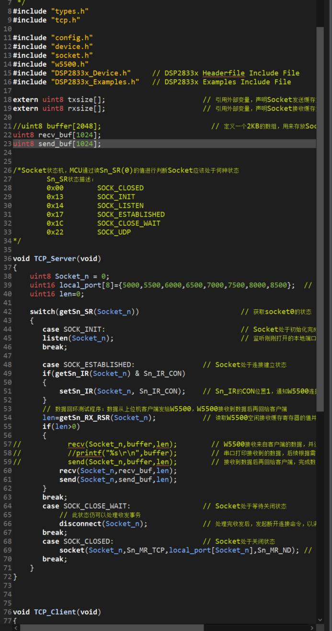Click 'recv(Socket_n,recv_buf,len);' on line 60
This screenshot has height=631, width=332.
pyautogui.click(x=118, y=471)
